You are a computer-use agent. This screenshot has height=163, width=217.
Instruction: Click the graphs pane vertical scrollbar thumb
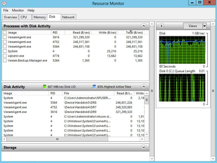(x=213, y=91)
